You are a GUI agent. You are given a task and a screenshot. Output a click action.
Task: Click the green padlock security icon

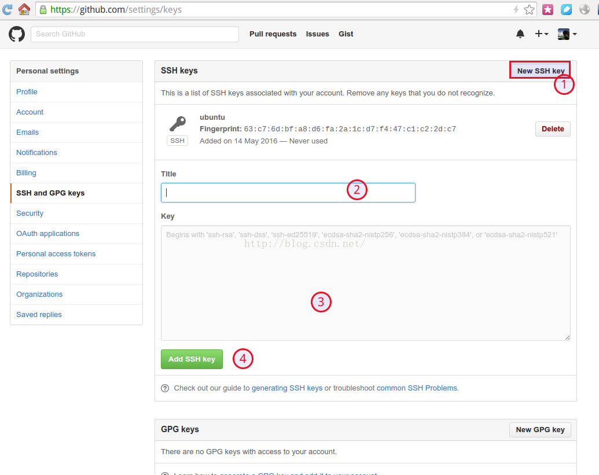point(43,9)
